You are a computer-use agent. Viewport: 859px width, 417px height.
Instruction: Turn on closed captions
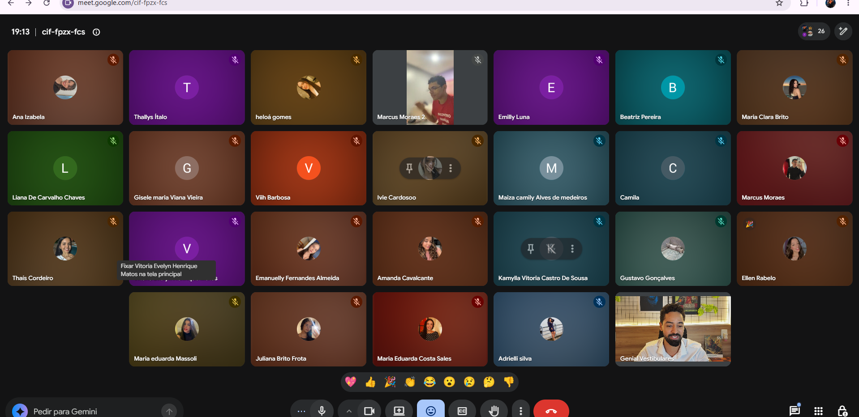pyautogui.click(x=462, y=411)
